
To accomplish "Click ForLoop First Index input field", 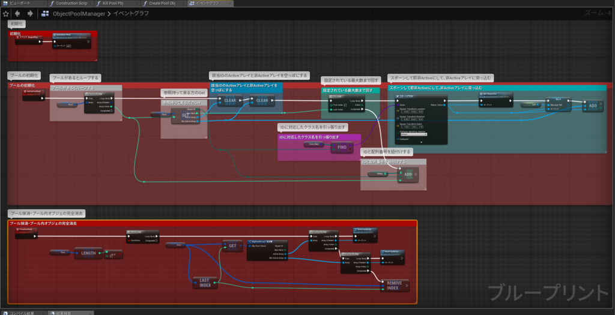I will point(345,105).
